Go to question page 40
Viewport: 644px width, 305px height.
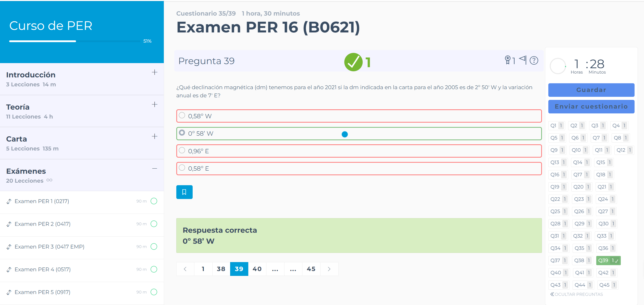[x=257, y=269]
